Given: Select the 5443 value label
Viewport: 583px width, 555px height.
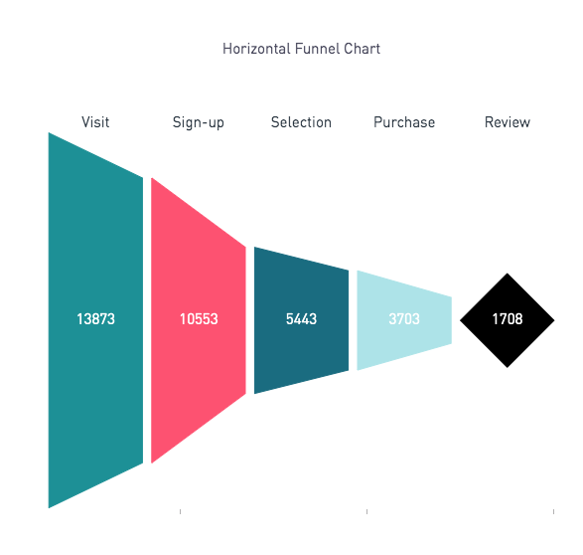Looking at the screenshot, I should point(301,319).
